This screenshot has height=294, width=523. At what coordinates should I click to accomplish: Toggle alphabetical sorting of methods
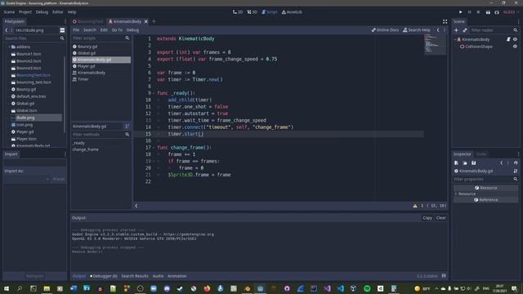[x=127, y=127]
